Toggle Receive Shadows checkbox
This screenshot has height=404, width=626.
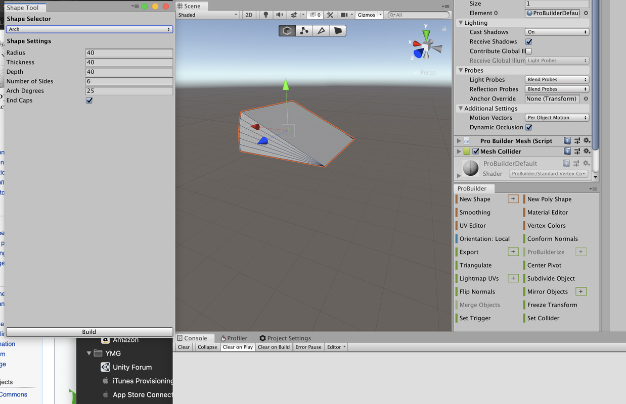point(529,42)
